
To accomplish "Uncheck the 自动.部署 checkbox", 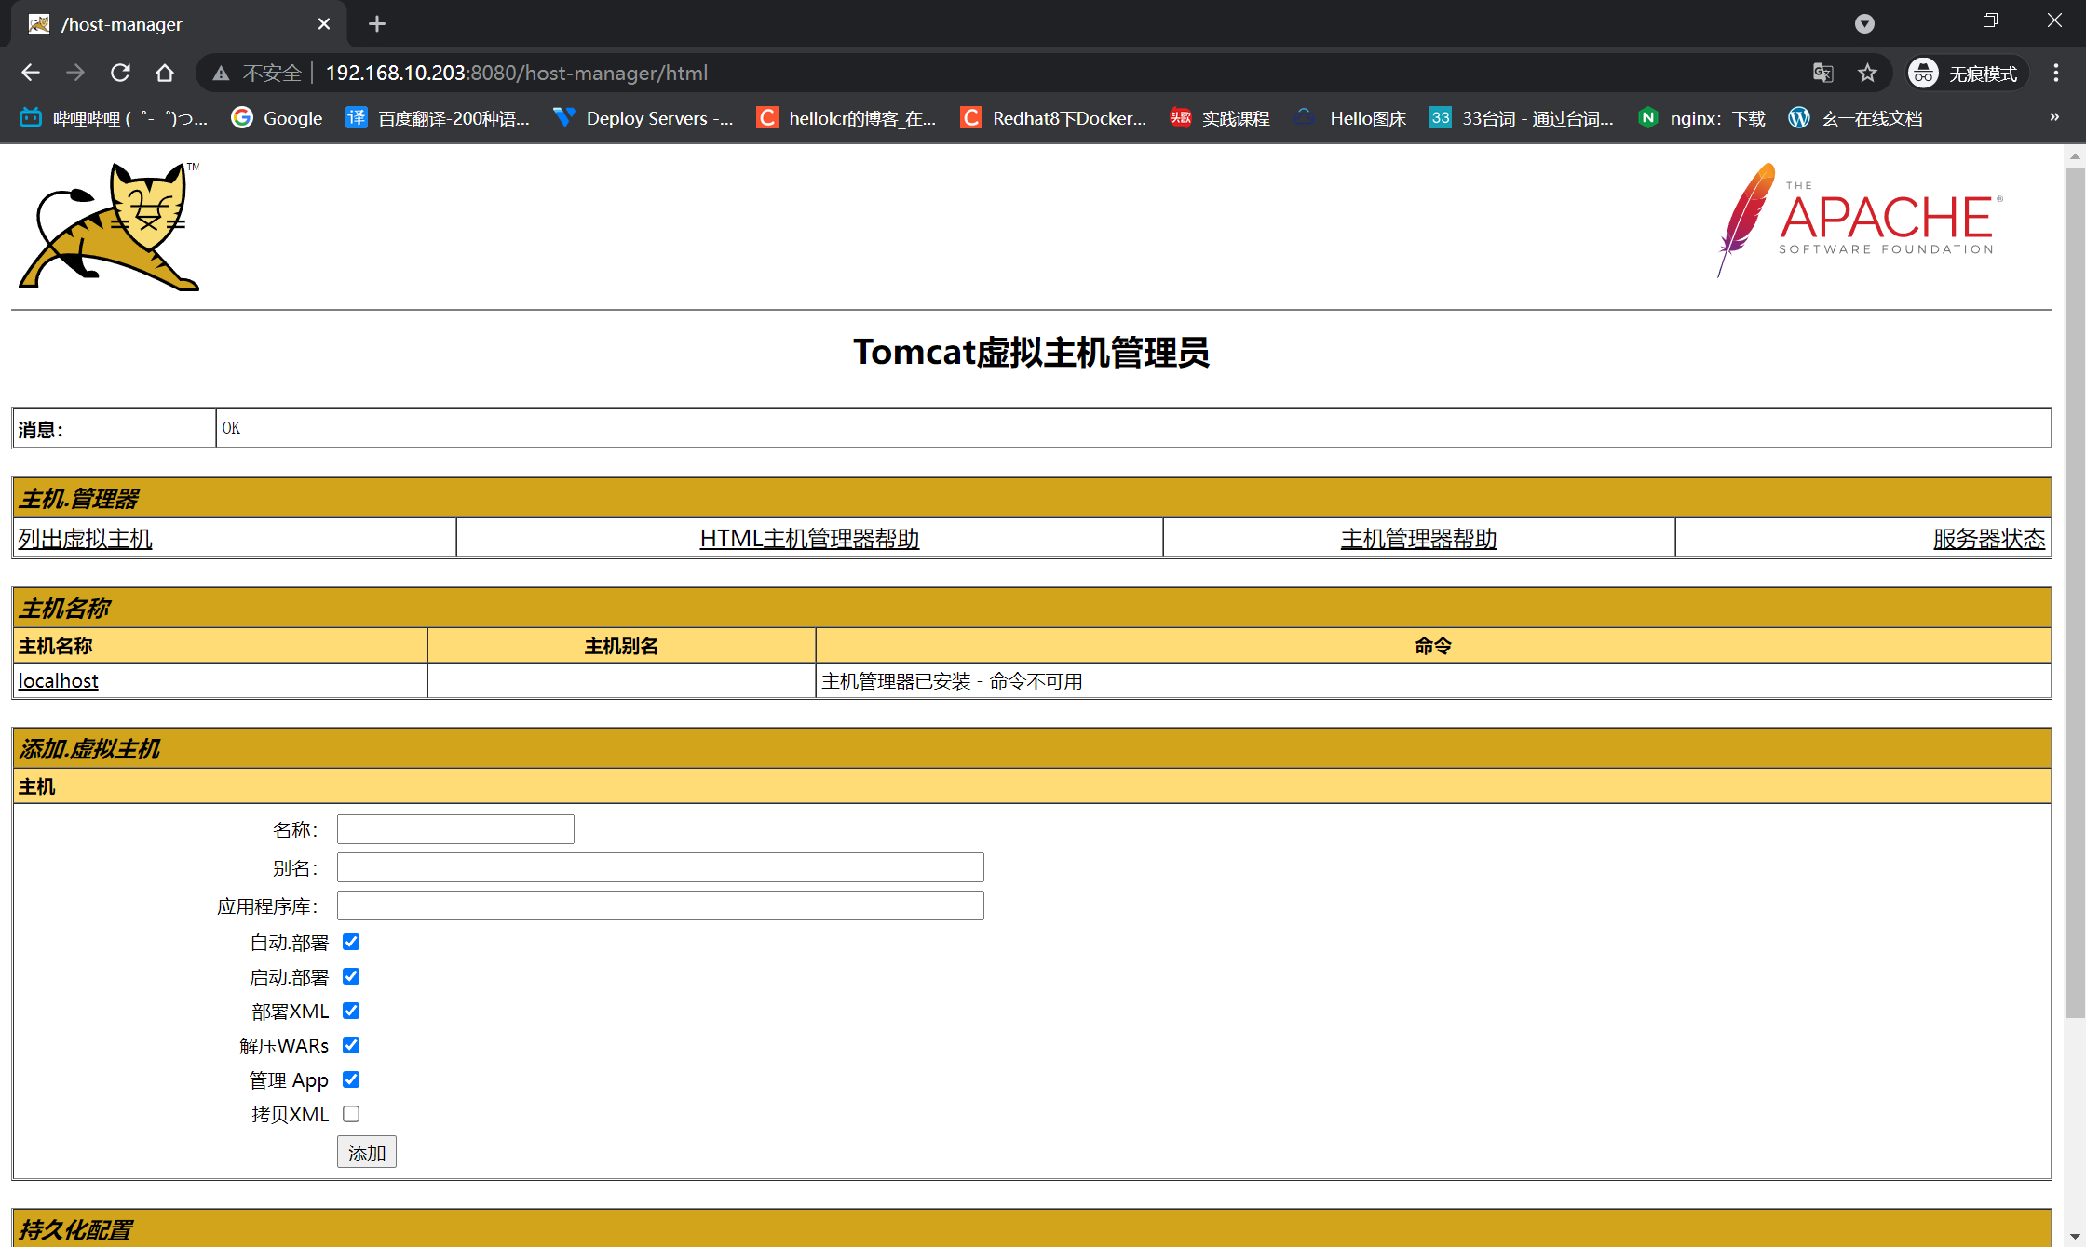I will (351, 942).
